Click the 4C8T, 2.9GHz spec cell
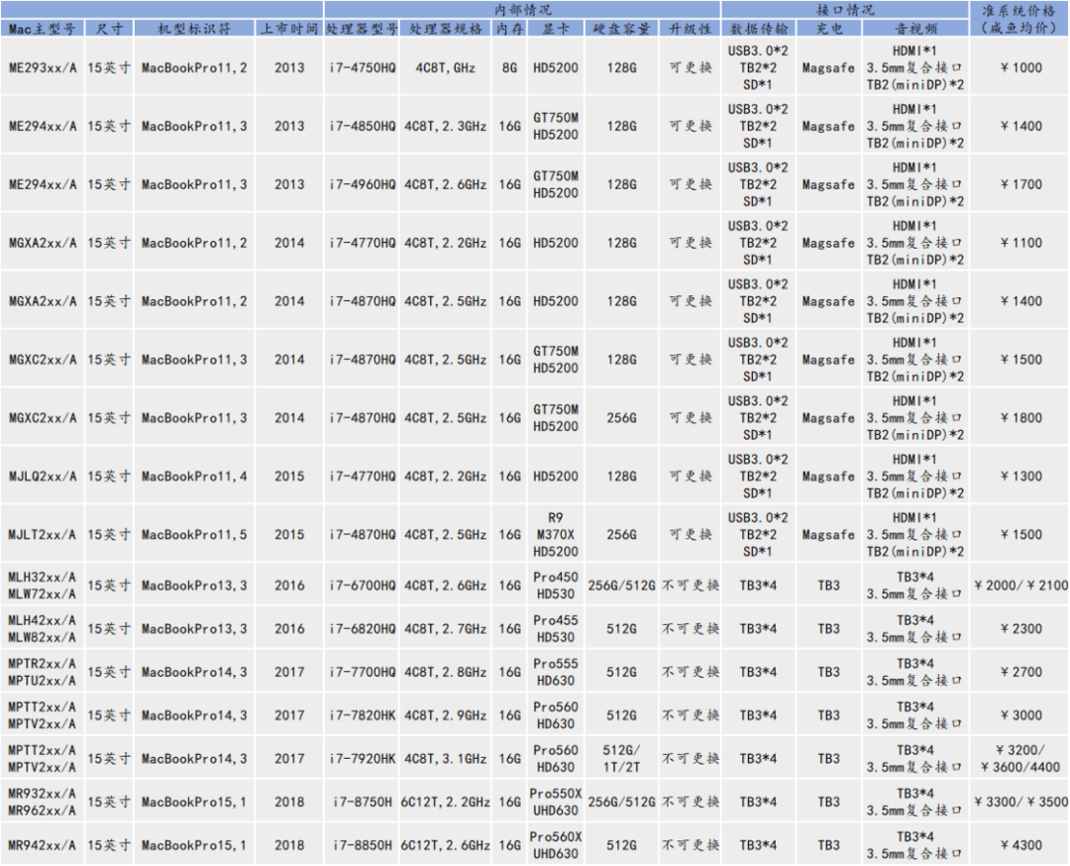This screenshot has width=1070, height=866. 446,715
